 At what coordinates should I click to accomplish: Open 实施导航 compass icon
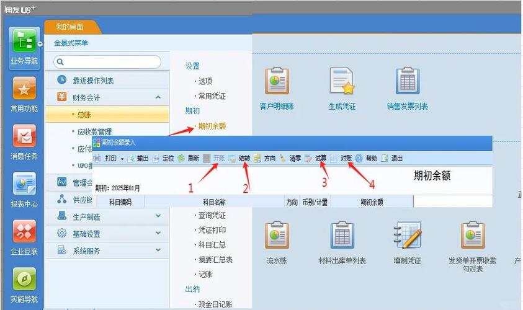tap(24, 279)
